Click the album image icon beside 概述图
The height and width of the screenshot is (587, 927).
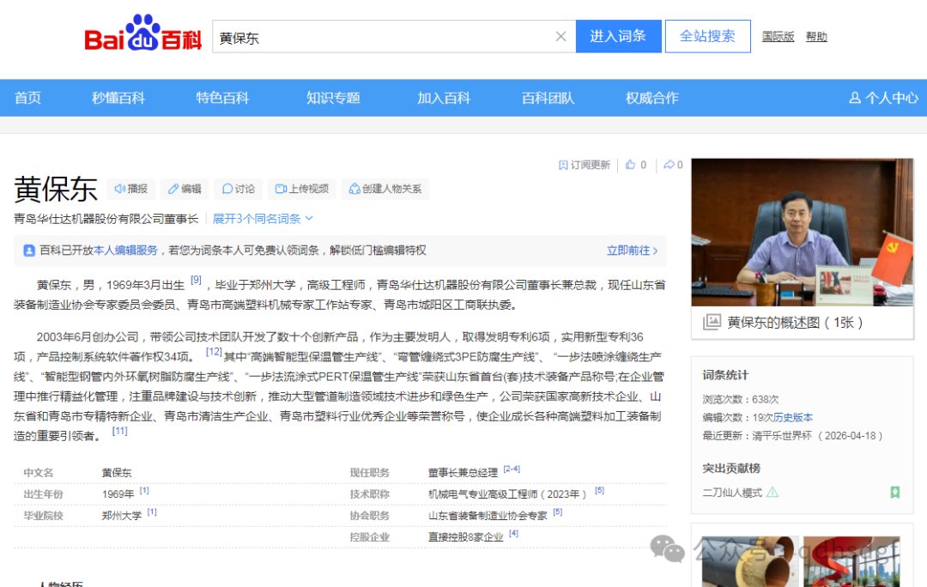coord(712,322)
